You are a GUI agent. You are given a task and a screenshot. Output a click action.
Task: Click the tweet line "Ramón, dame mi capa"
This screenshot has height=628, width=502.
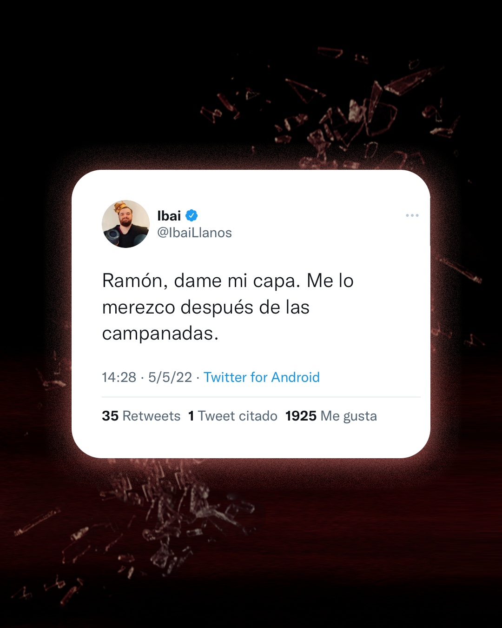[x=199, y=281]
